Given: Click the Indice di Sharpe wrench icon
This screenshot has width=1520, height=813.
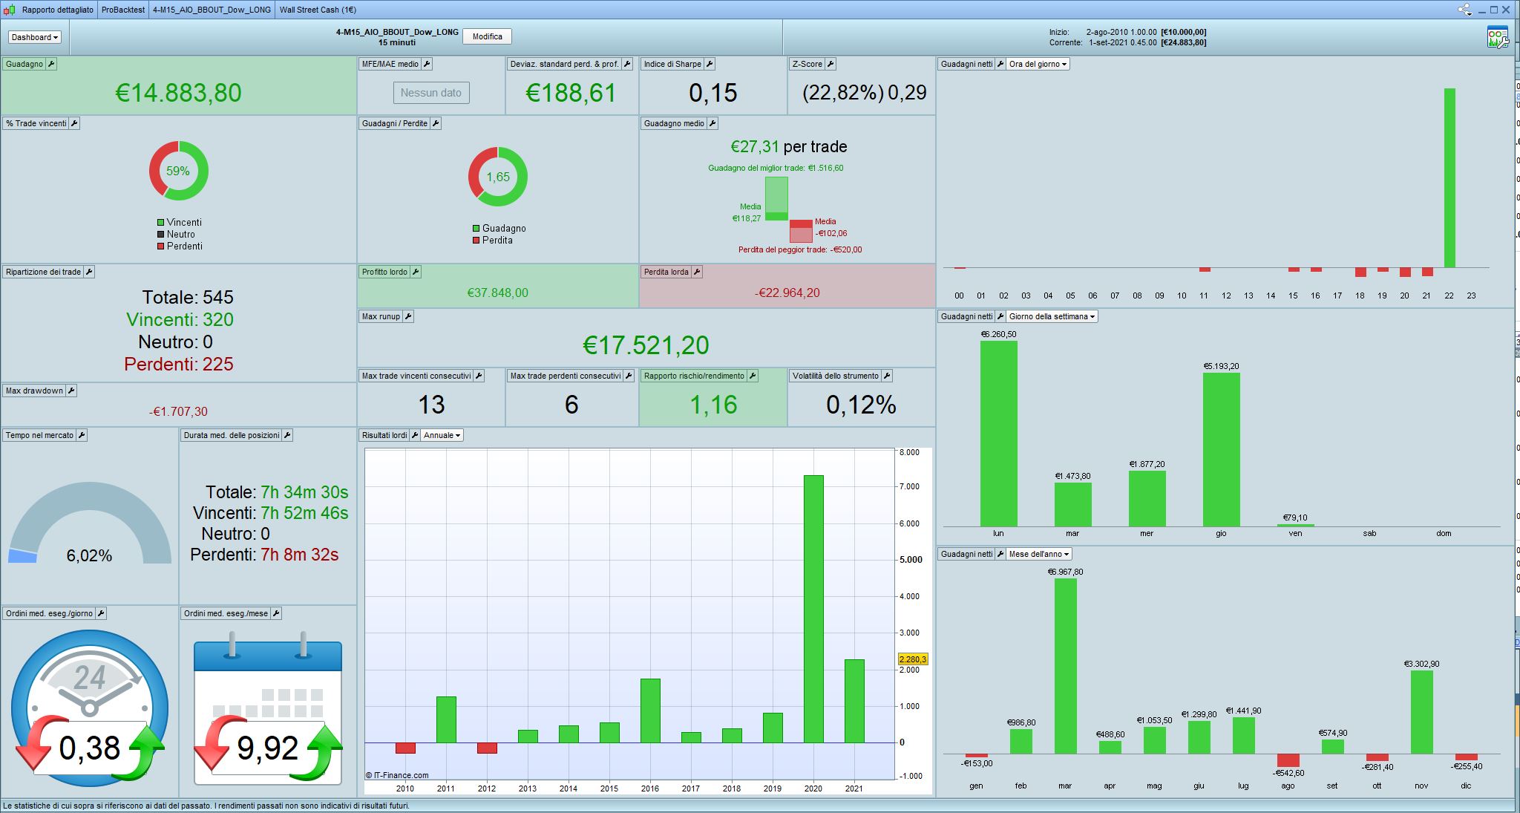Looking at the screenshot, I should (x=710, y=64).
